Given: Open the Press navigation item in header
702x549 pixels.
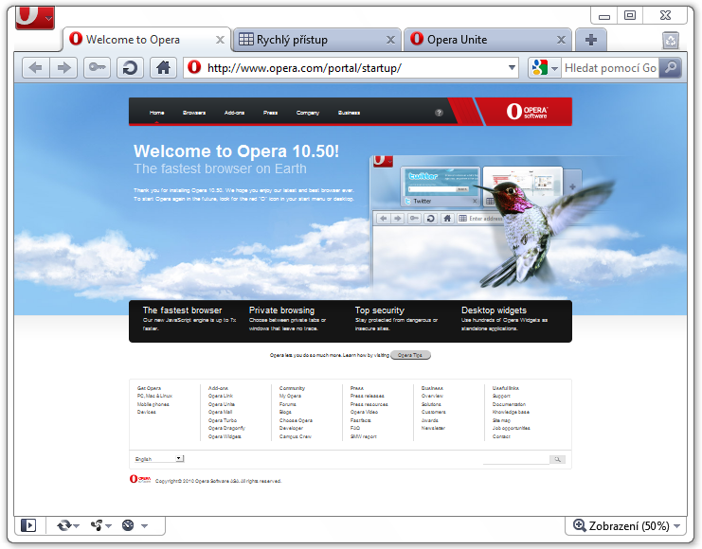Looking at the screenshot, I should 270,113.
